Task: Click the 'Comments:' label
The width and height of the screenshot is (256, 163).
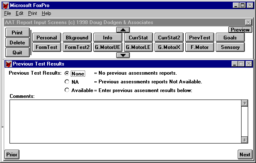Action: [22, 96]
